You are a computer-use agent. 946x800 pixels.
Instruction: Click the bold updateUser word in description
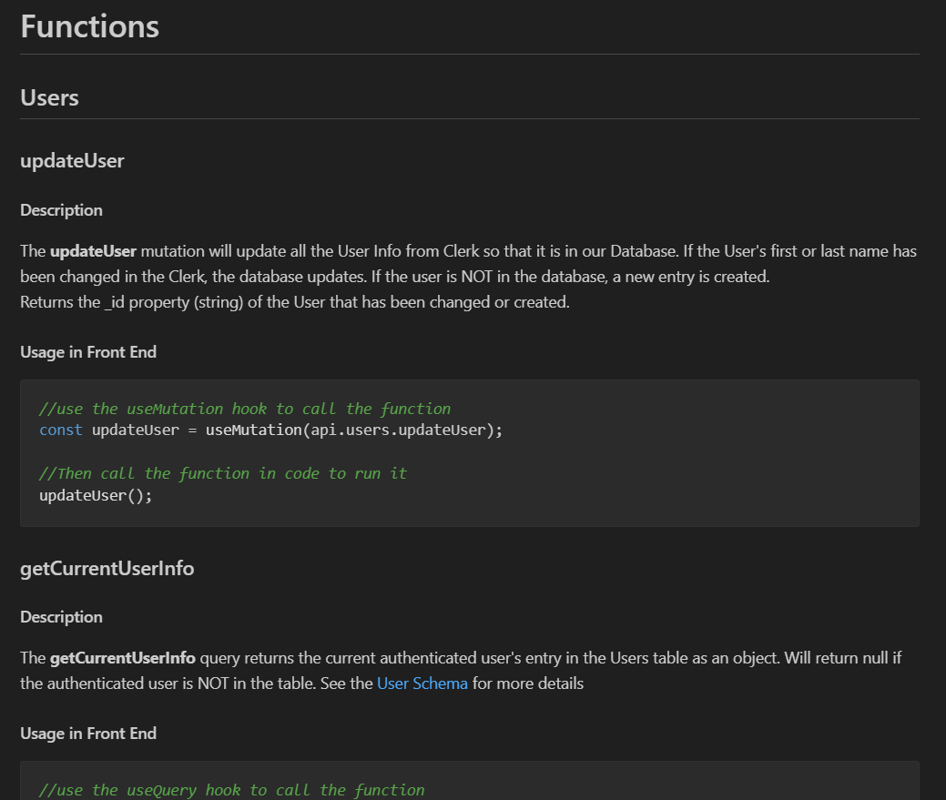pos(93,251)
